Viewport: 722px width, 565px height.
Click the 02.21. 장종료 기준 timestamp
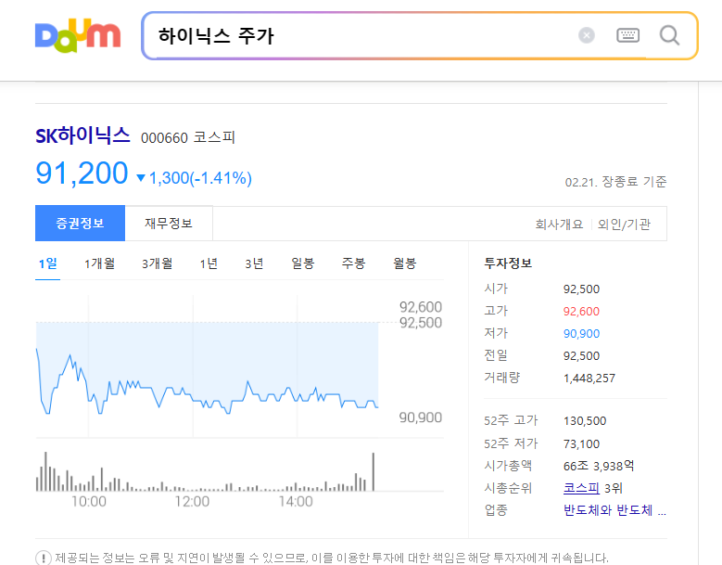(x=615, y=182)
